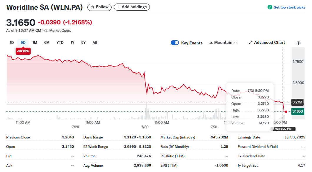The width and height of the screenshot is (312, 172).
Task: Click Beta (5Y Monthly) label
Action: [x=175, y=146]
